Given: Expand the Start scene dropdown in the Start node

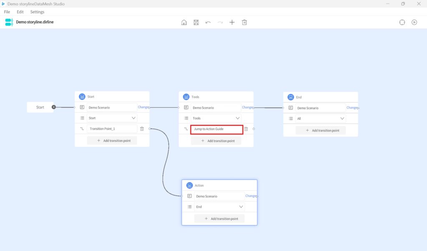Looking at the screenshot, I should point(133,118).
